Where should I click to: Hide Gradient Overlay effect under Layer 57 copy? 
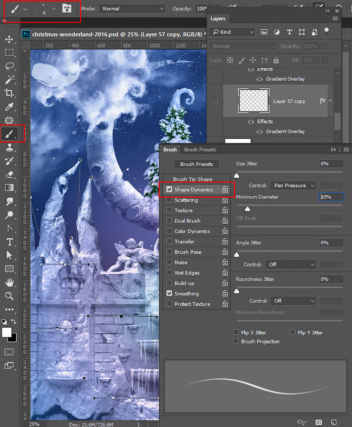coord(260,132)
